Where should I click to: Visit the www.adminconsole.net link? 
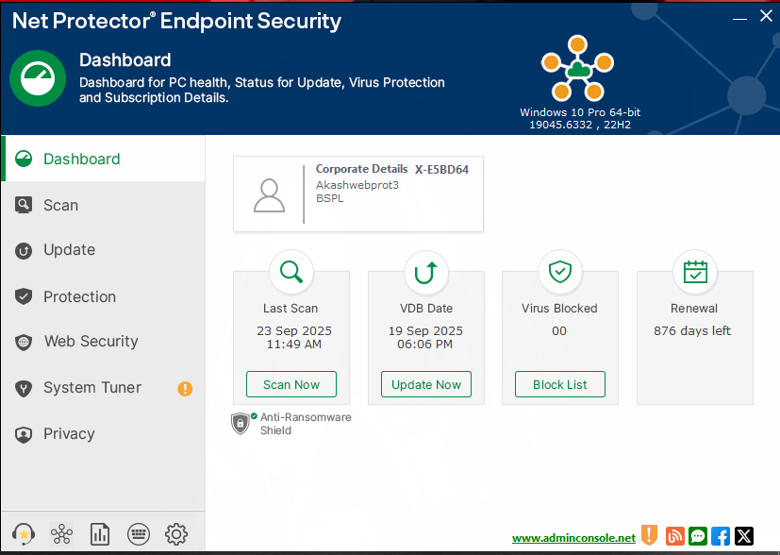(573, 538)
